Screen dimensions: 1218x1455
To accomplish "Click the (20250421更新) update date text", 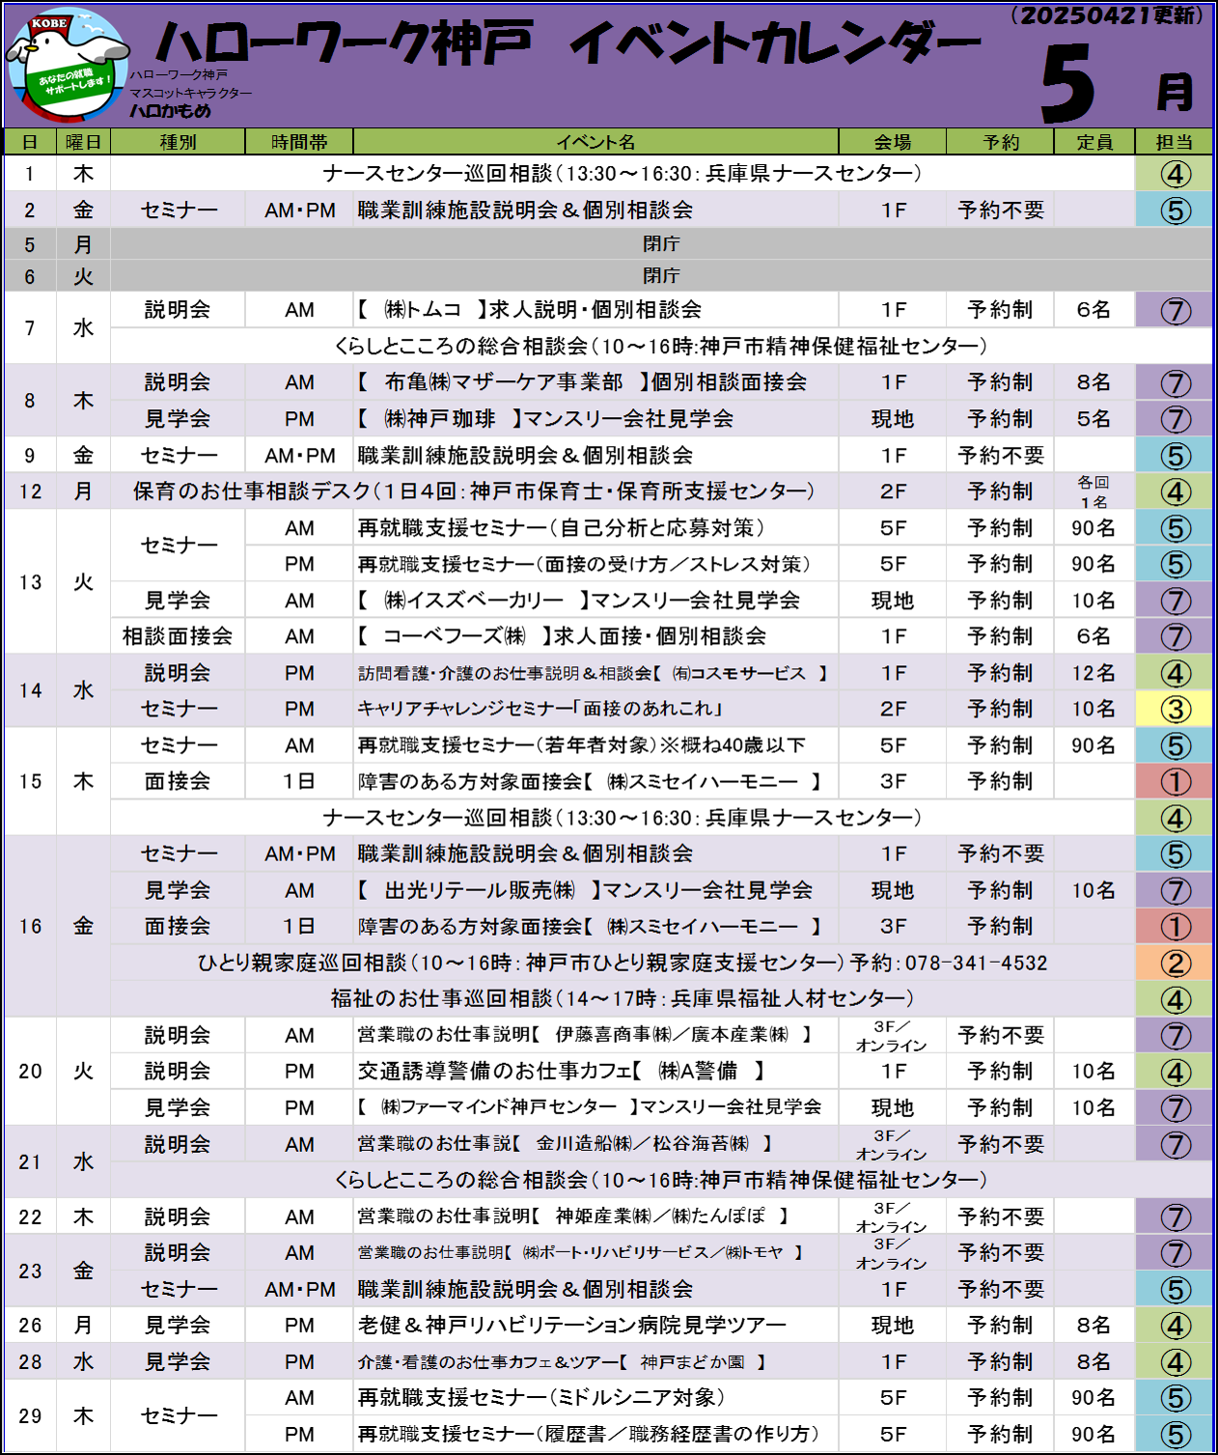I will pos(1109,14).
